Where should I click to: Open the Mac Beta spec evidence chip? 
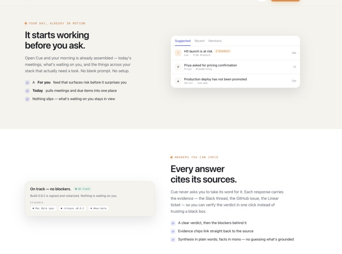click(43, 208)
